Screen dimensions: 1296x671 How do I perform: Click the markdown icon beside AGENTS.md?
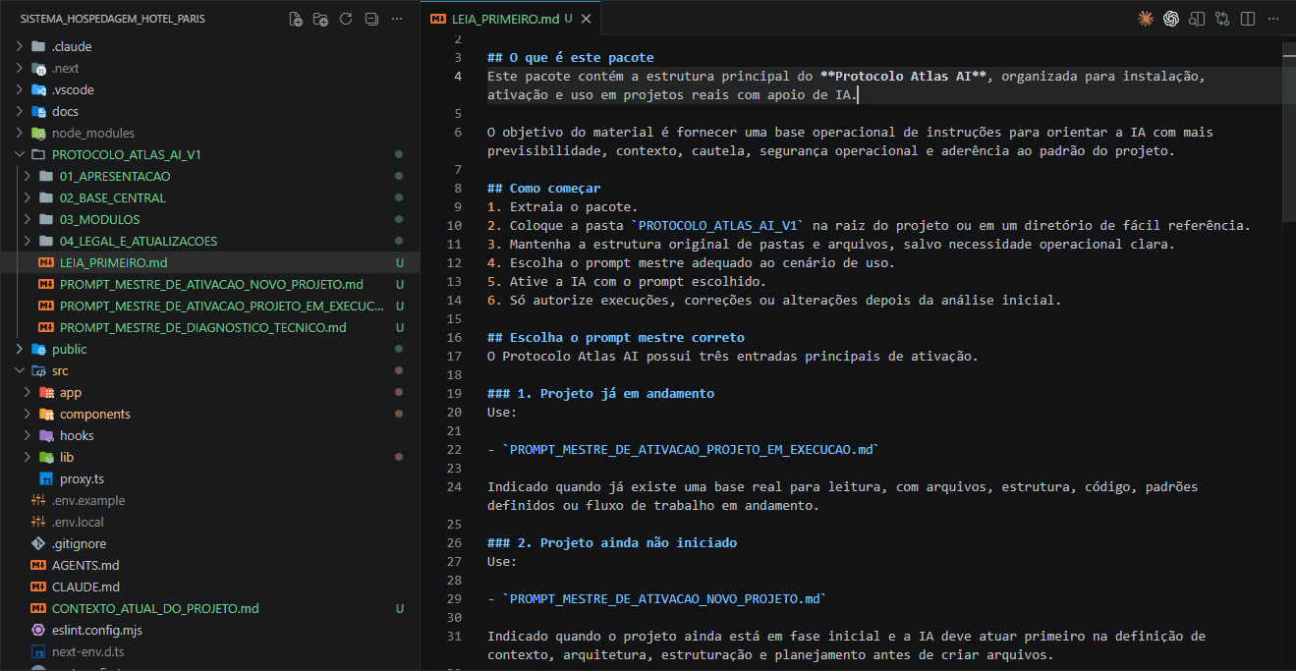38,565
